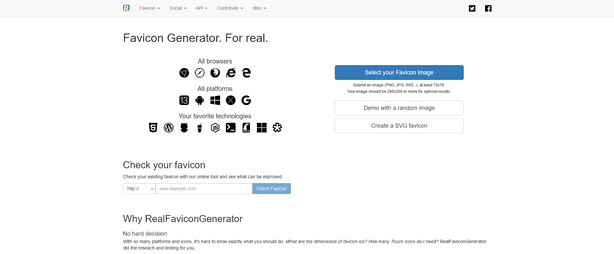Click the Ruby on Rails icon
Viewport: 614px width, 254px height.
click(x=246, y=128)
